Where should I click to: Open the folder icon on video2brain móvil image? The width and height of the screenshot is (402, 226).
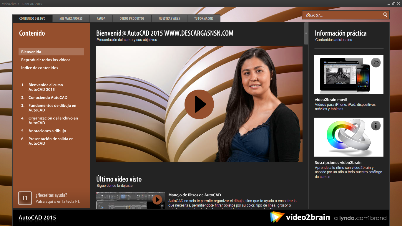click(x=376, y=62)
